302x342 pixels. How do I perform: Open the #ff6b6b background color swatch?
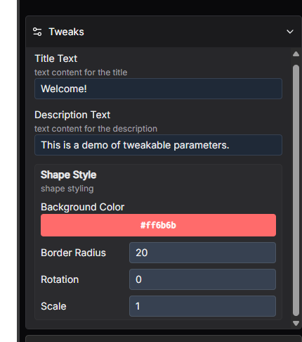(x=158, y=225)
